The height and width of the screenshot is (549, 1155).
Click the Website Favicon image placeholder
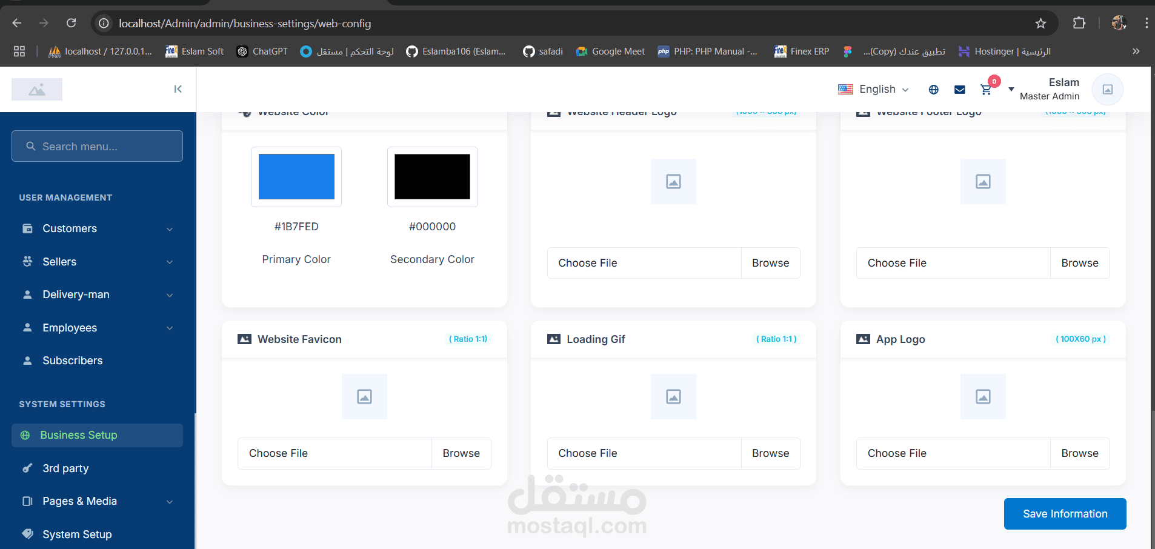click(x=364, y=396)
